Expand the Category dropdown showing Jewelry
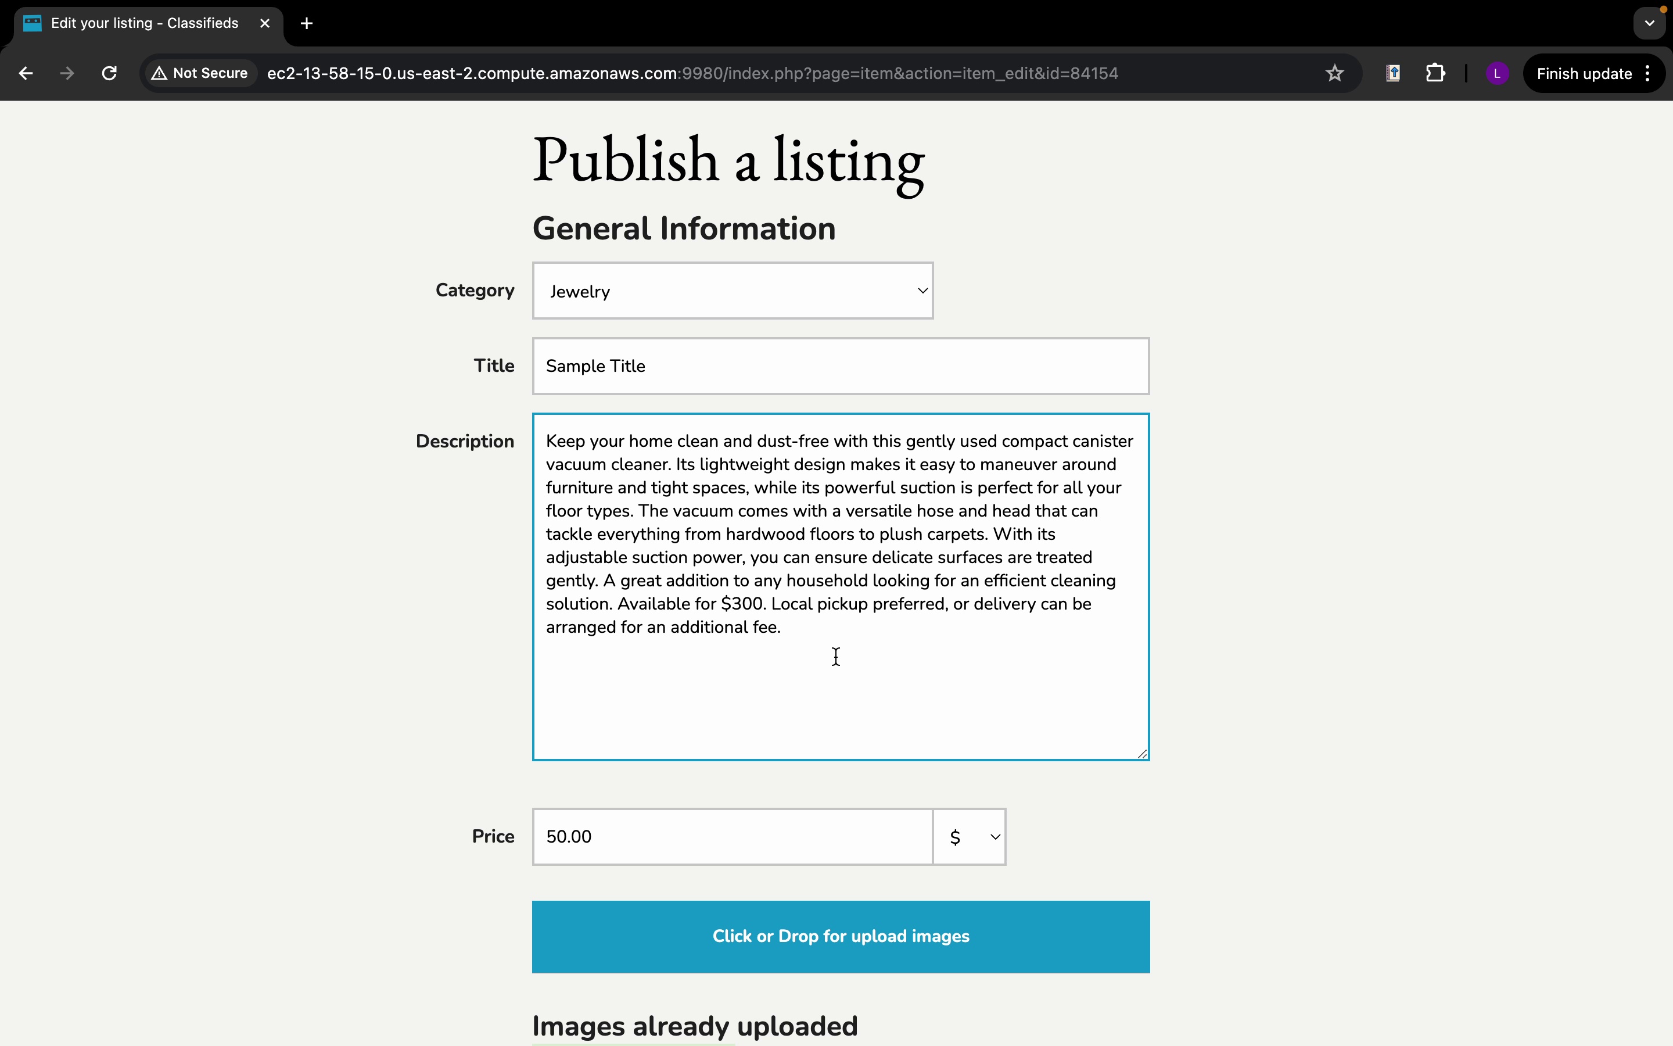 (732, 291)
